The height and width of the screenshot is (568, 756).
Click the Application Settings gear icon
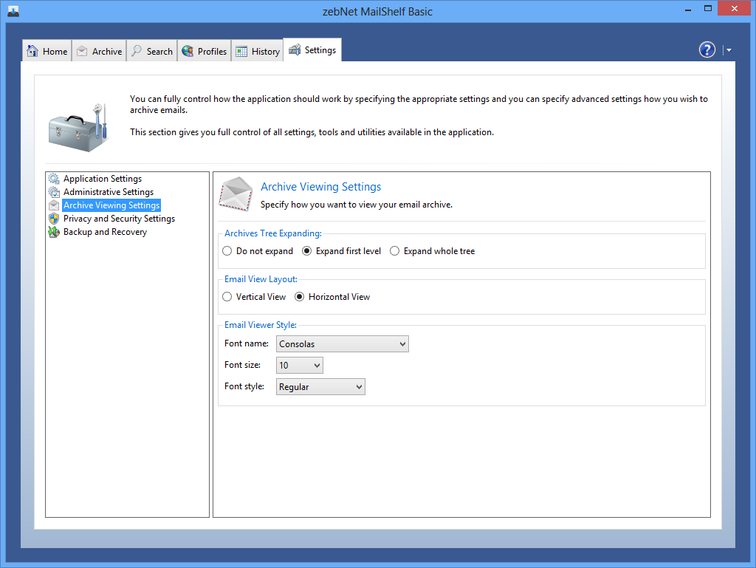tap(54, 179)
